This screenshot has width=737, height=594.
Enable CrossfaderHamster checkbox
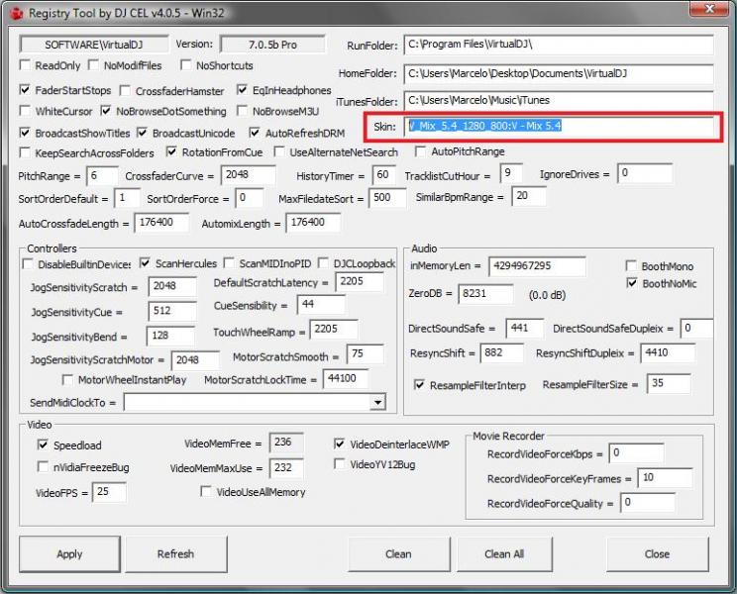[125, 90]
